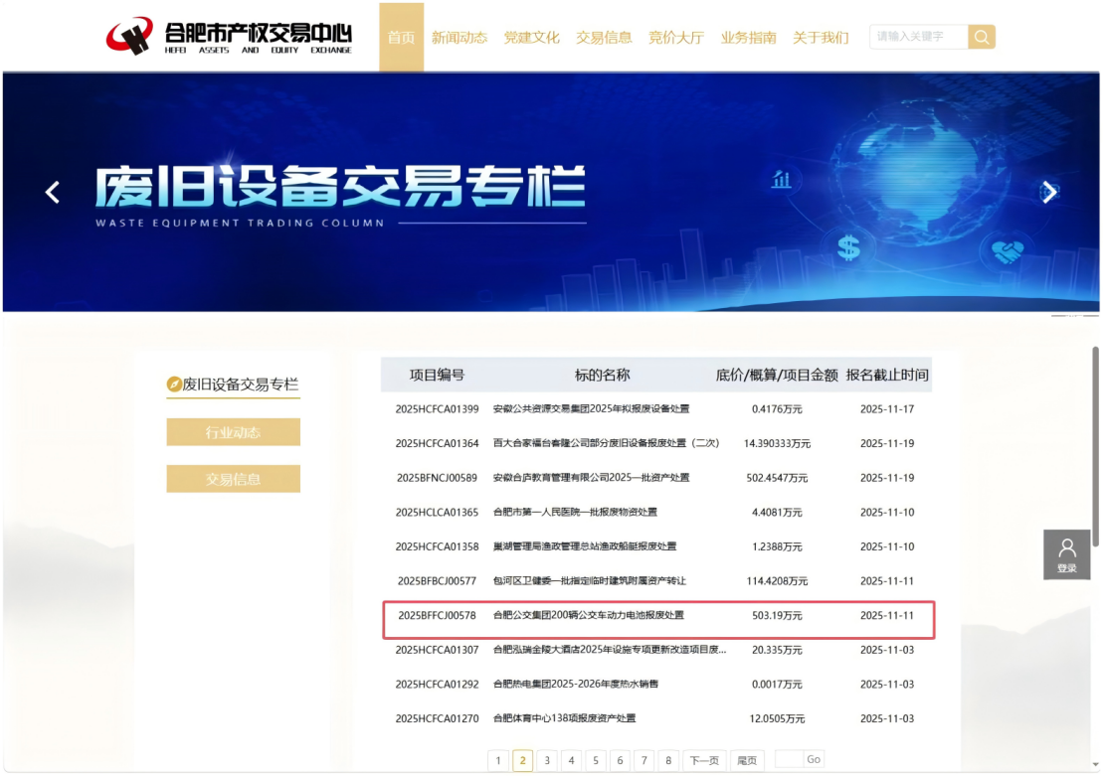This screenshot has height=776, width=1103.
Task: Open the 交易信息 navigation menu
Action: (x=604, y=38)
